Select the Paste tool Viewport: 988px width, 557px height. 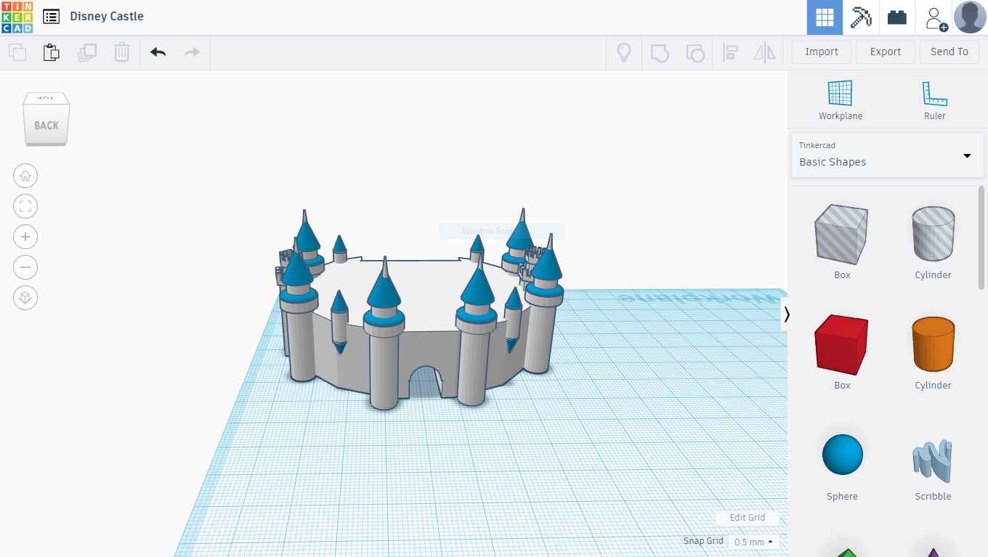tap(51, 52)
